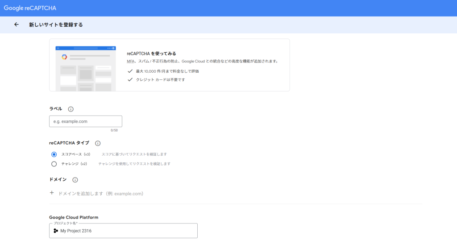The height and width of the screenshot is (240, 457).
Task: Click the Google reCAPTCHA header logo
Action: tap(30, 8)
